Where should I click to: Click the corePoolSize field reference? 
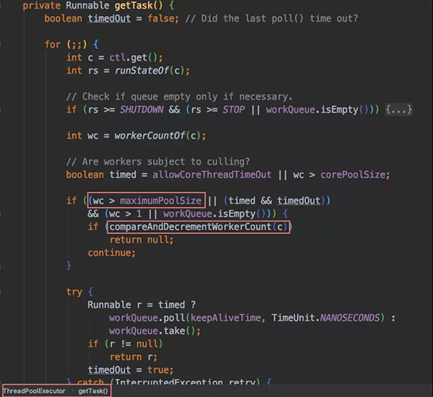353,174
